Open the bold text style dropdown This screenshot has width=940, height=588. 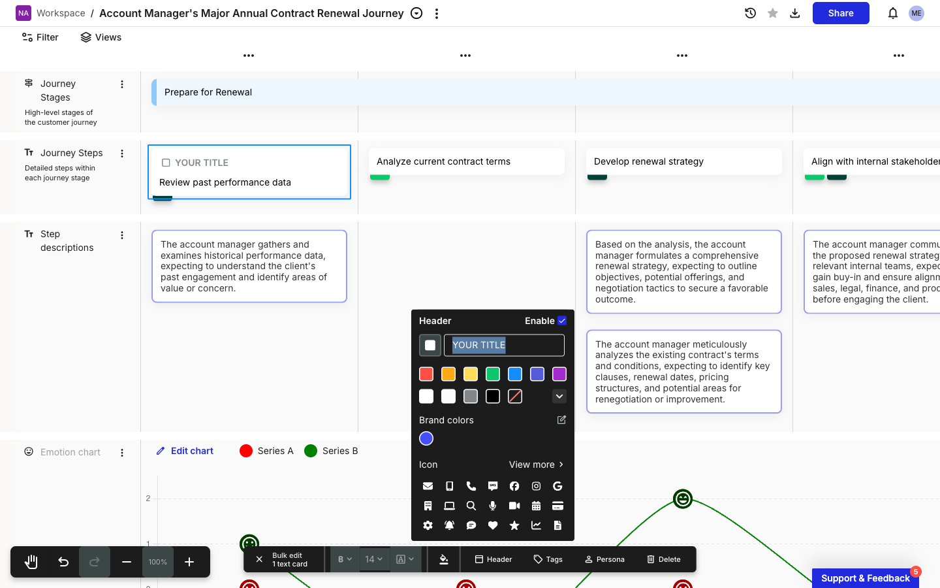(345, 559)
